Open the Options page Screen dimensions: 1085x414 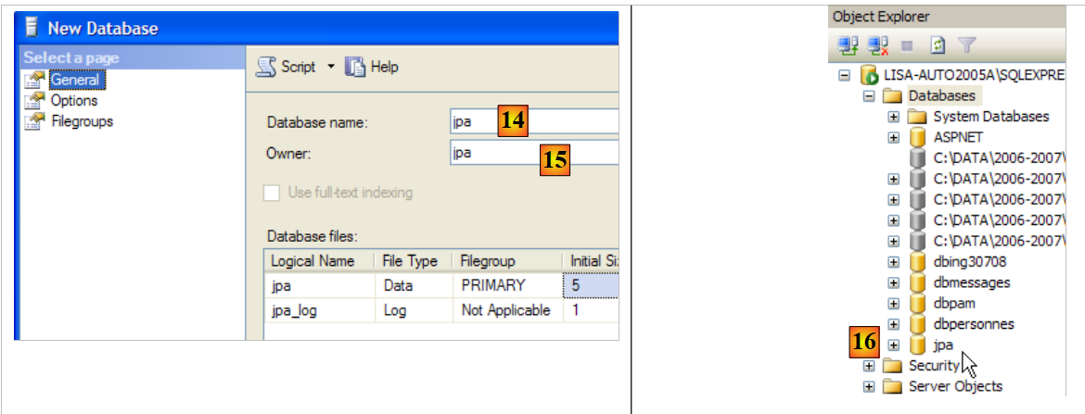coord(73,101)
